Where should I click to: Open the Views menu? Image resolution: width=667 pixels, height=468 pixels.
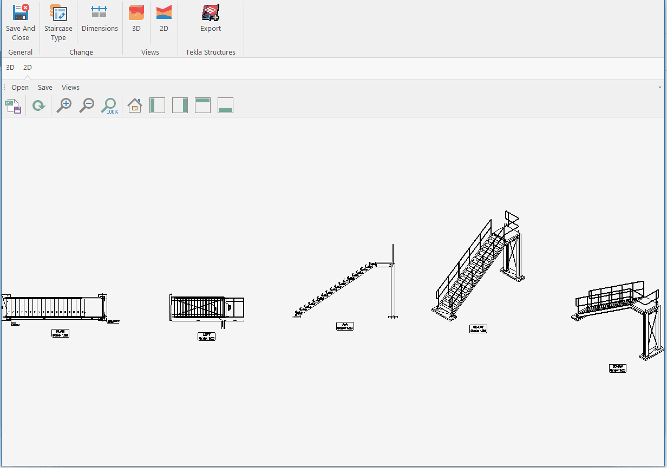click(x=70, y=88)
